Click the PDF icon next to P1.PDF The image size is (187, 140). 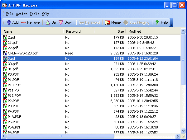(5, 80)
